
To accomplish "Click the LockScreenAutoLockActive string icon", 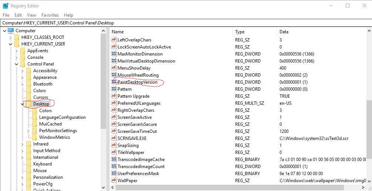I will pos(114,47).
